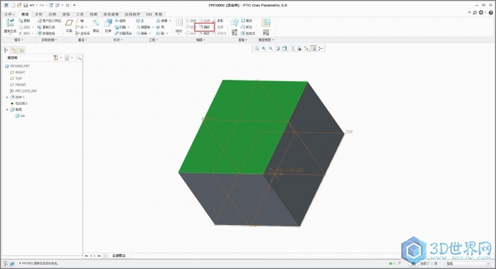Switch to the 柔性建模 ribbon tab
Screen dimensions: 496x269
point(111,14)
